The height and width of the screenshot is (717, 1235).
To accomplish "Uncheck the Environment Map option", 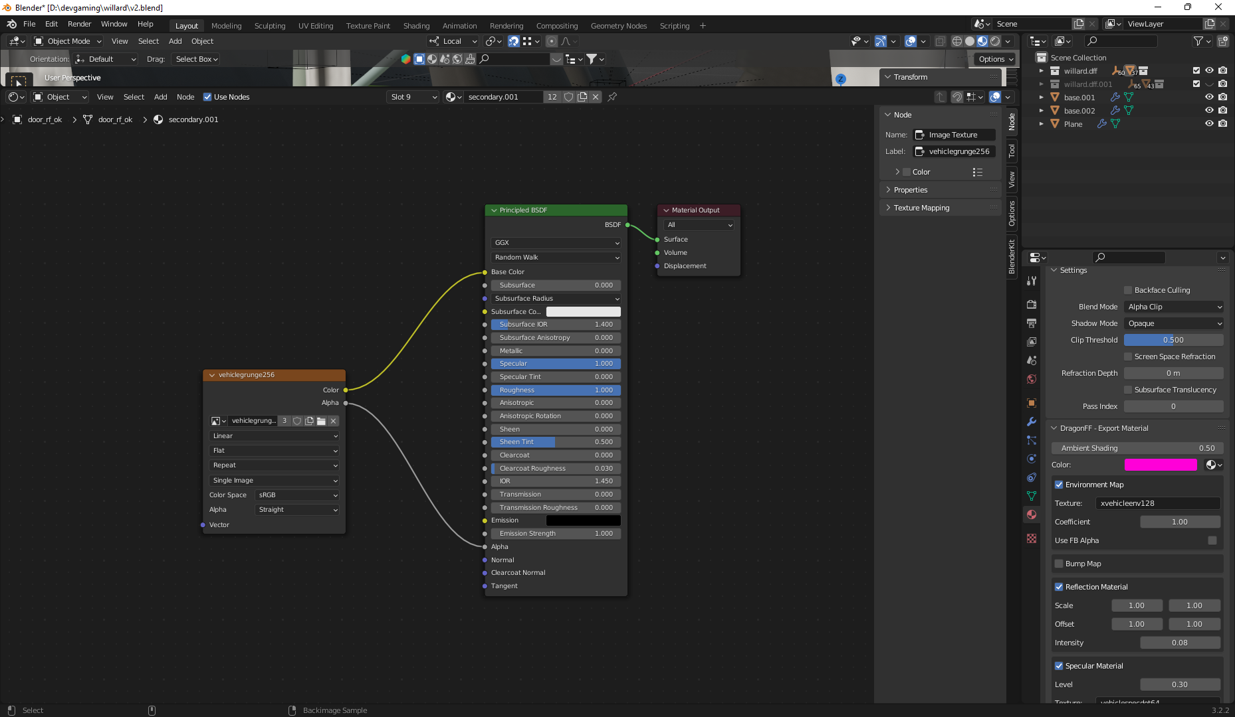I will pyautogui.click(x=1059, y=485).
